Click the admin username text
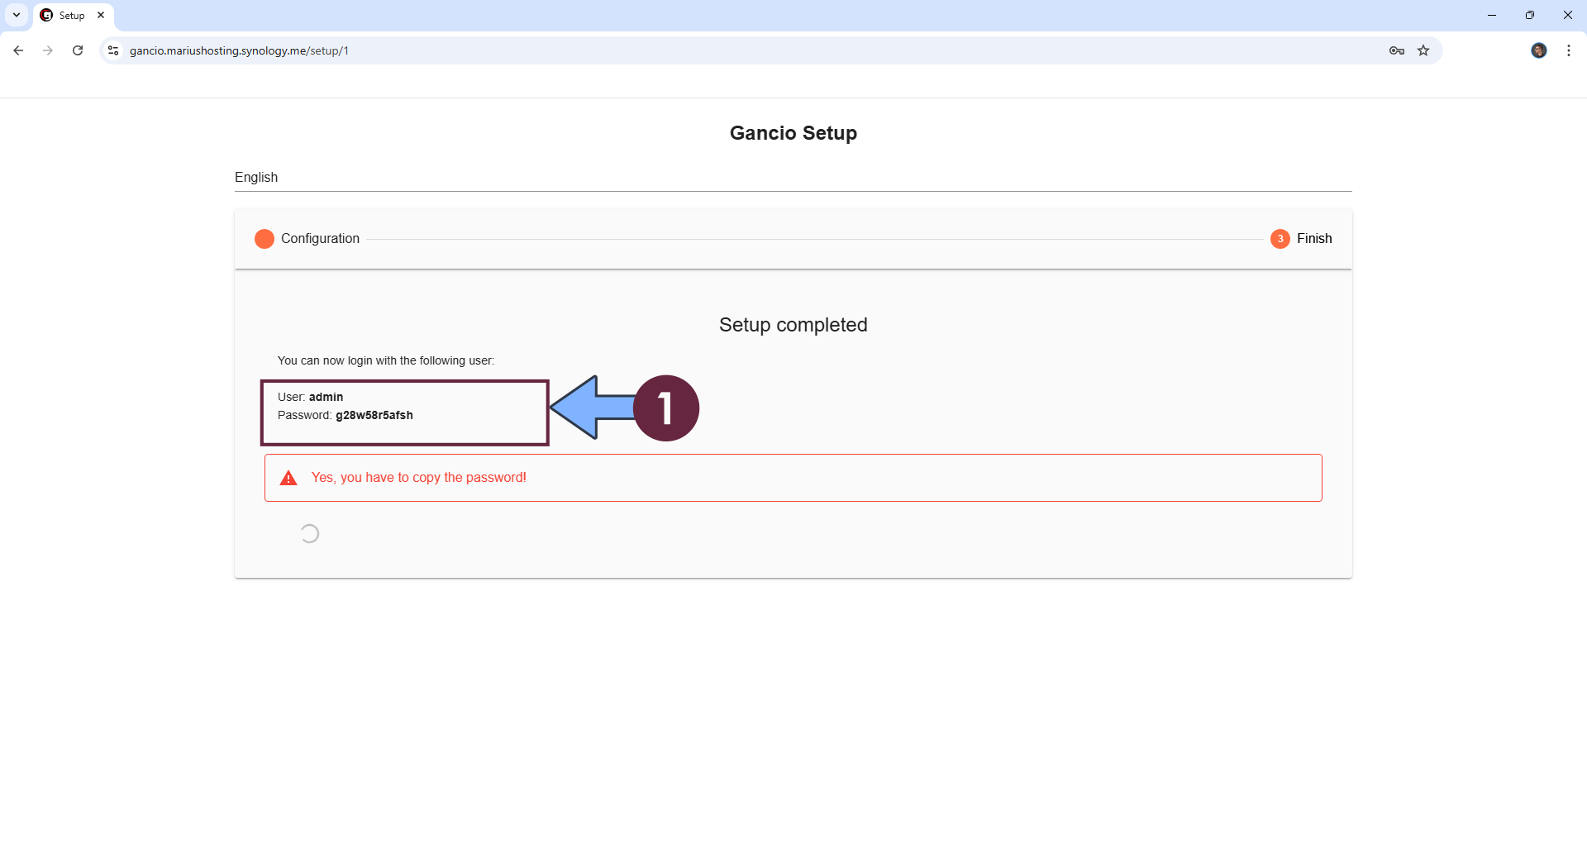Image resolution: width=1587 pixels, height=844 pixels. tap(326, 397)
